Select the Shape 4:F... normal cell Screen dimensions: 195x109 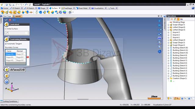point(21,61)
